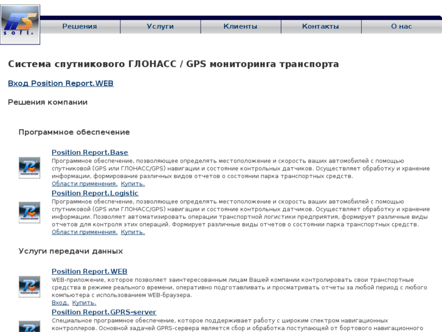
Task: Click the Position Report.Logistic product icon
Action: pos(29,213)
